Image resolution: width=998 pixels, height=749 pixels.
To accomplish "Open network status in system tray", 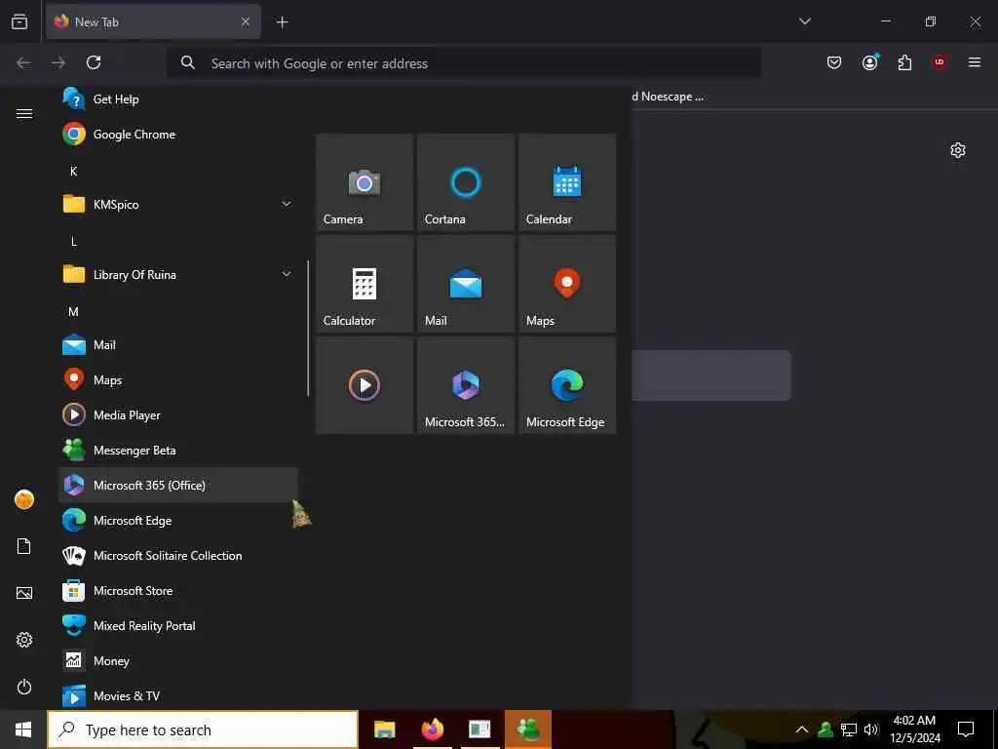I will pyautogui.click(x=849, y=729).
